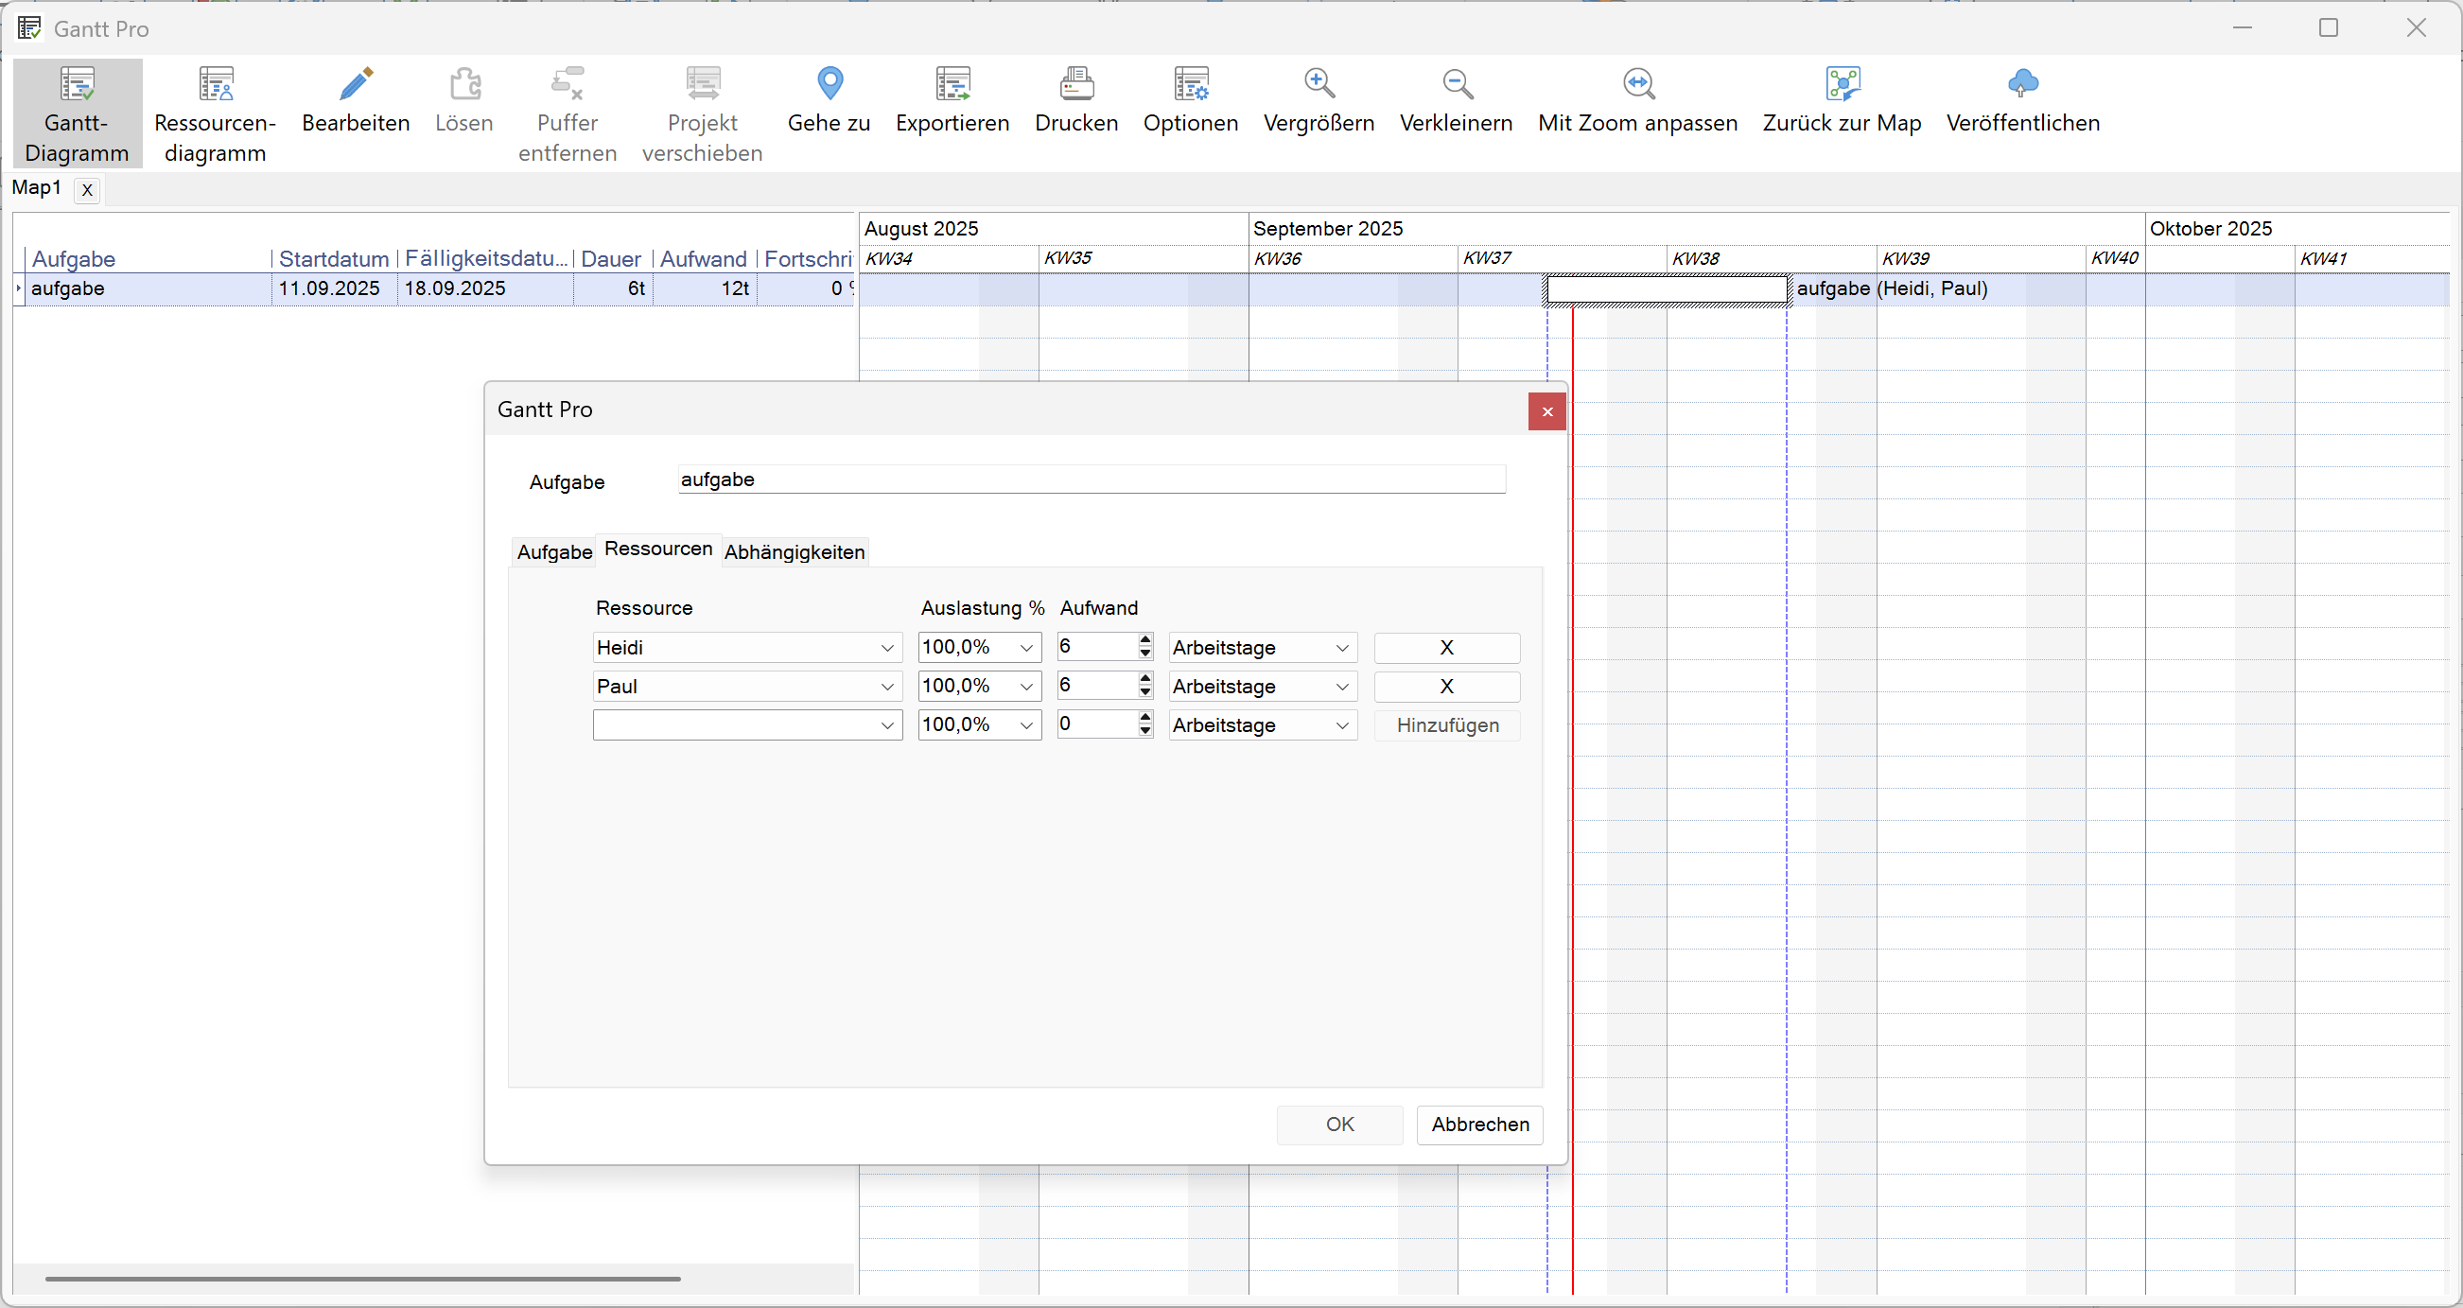Viewport: 2463px width, 1308px height.
Task: Click Projekt verschieben toolbar icon
Action: click(x=703, y=84)
